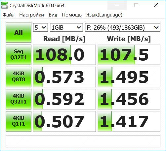Click the Seq write result 107.5

tap(129, 55)
